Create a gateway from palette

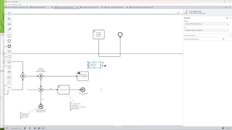pyautogui.click(x=9, y=51)
